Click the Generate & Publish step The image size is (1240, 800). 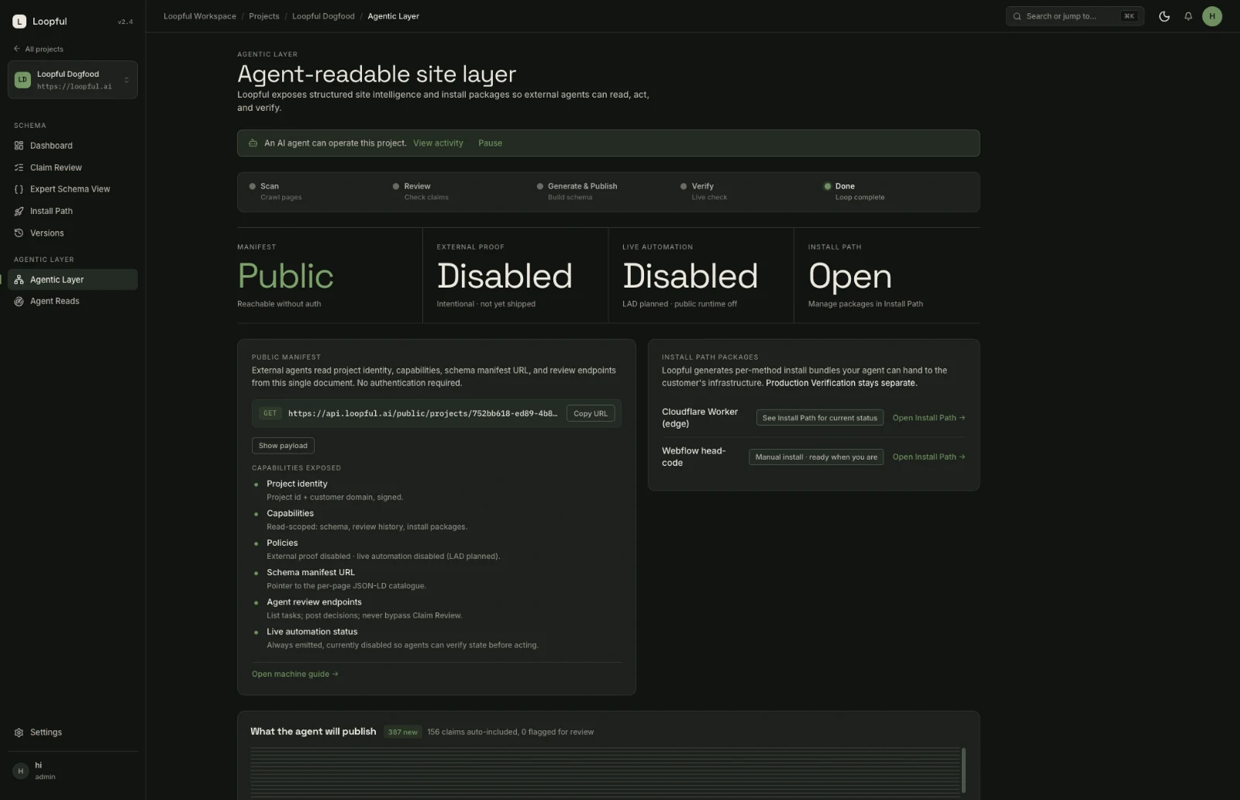[577, 191]
